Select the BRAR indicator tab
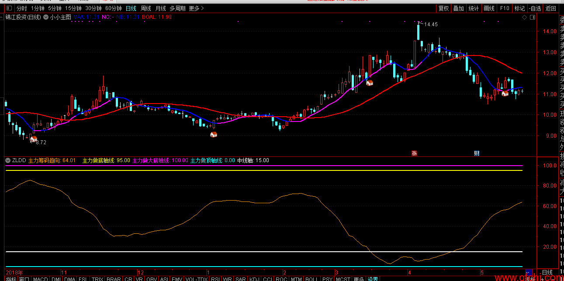 pos(114,279)
